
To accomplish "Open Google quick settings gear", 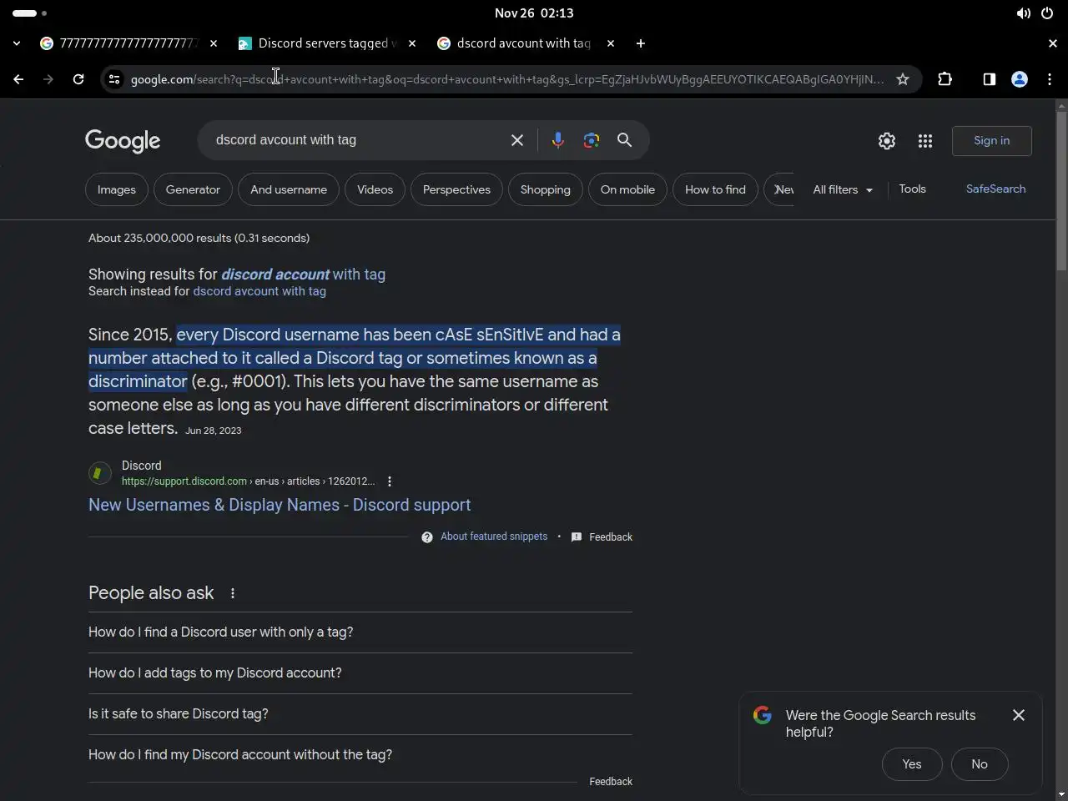I will tap(887, 141).
